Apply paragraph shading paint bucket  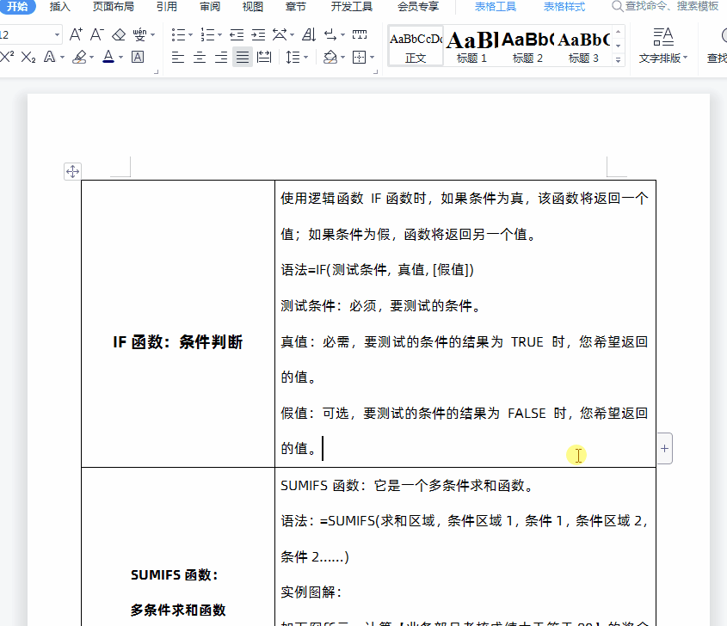tap(330, 58)
